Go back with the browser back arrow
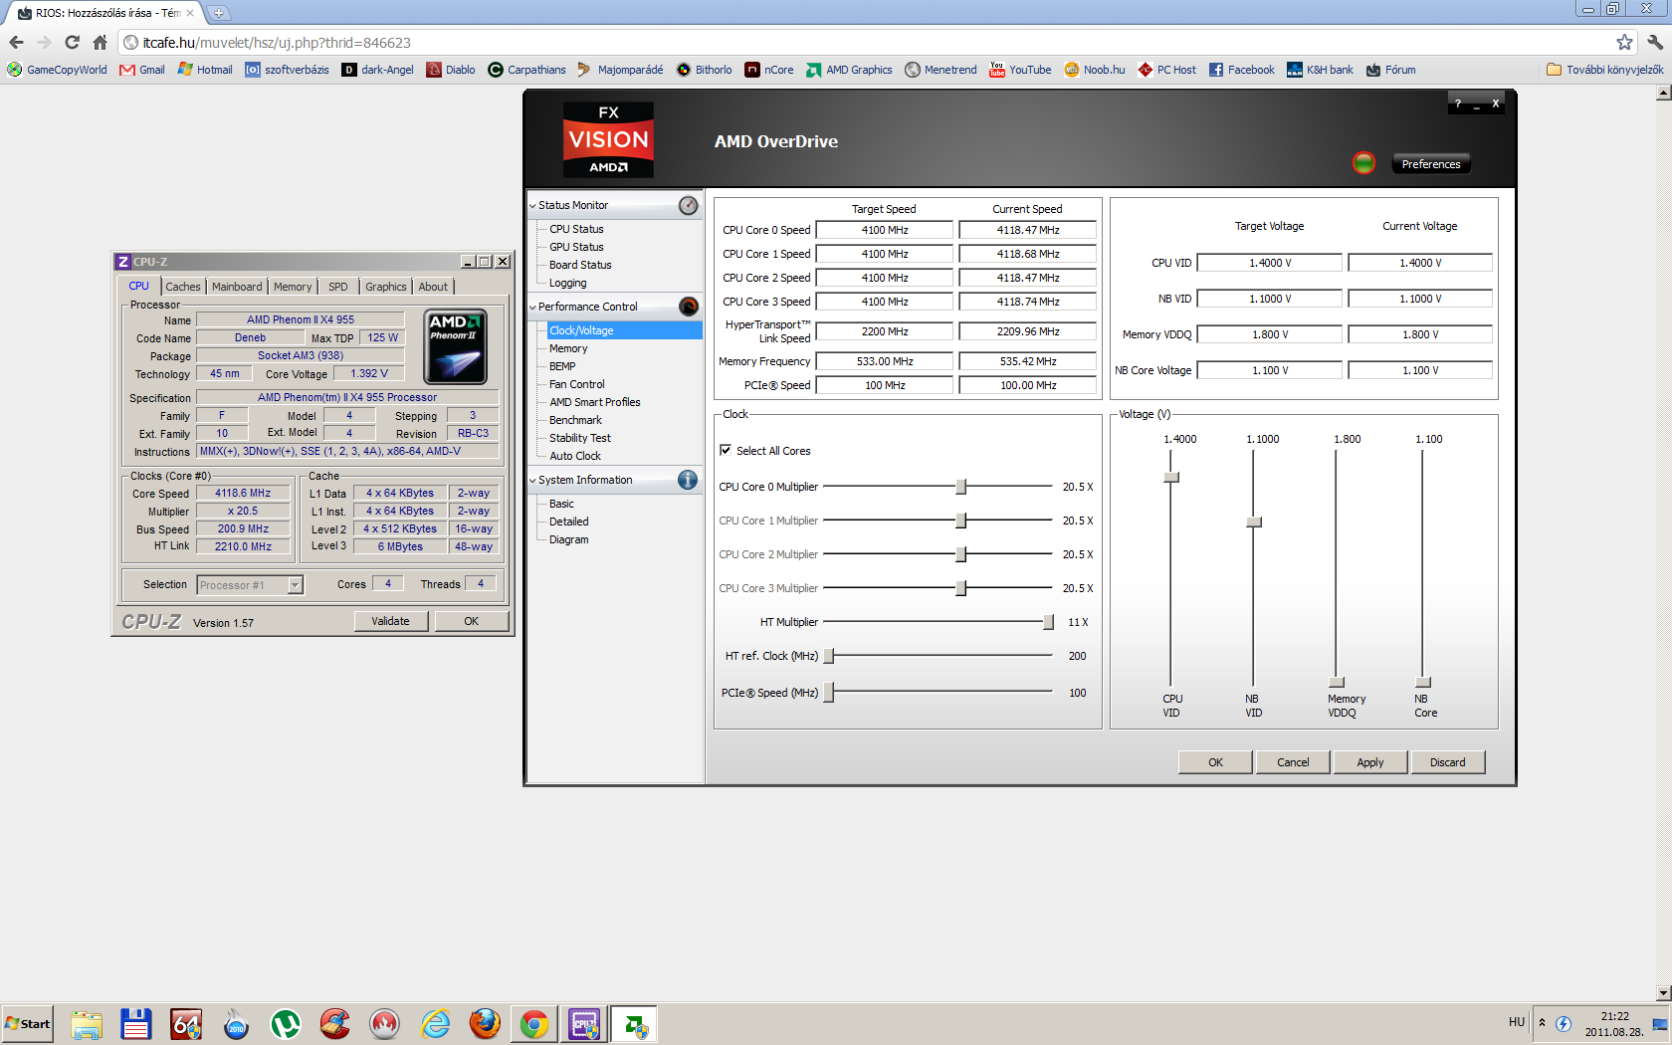The width and height of the screenshot is (1672, 1045). tap(16, 42)
